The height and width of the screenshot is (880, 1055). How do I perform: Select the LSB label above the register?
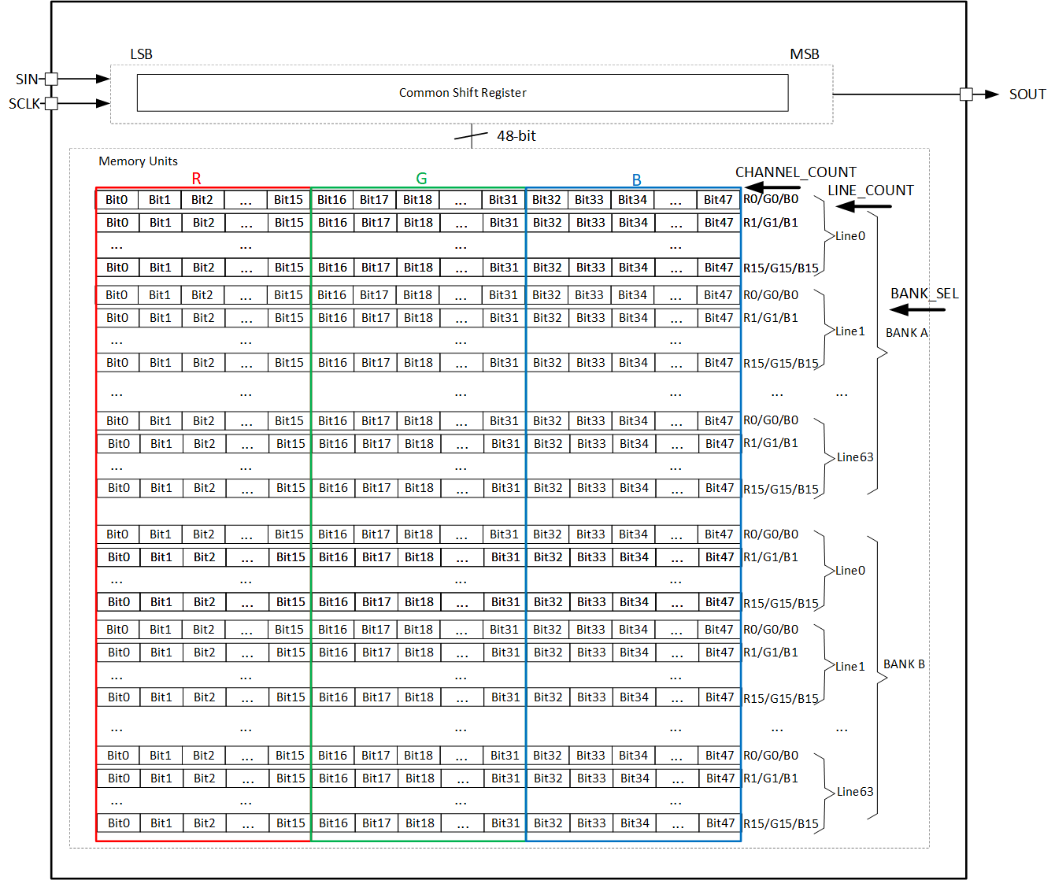click(x=142, y=54)
